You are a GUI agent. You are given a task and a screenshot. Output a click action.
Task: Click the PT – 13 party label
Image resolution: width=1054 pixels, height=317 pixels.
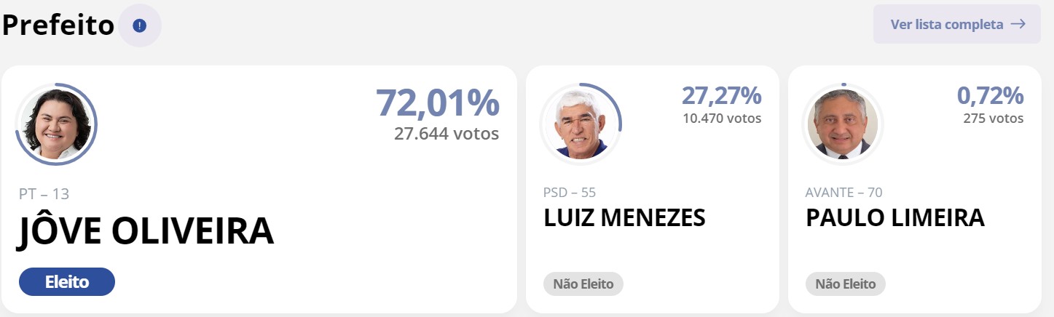tap(44, 194)
